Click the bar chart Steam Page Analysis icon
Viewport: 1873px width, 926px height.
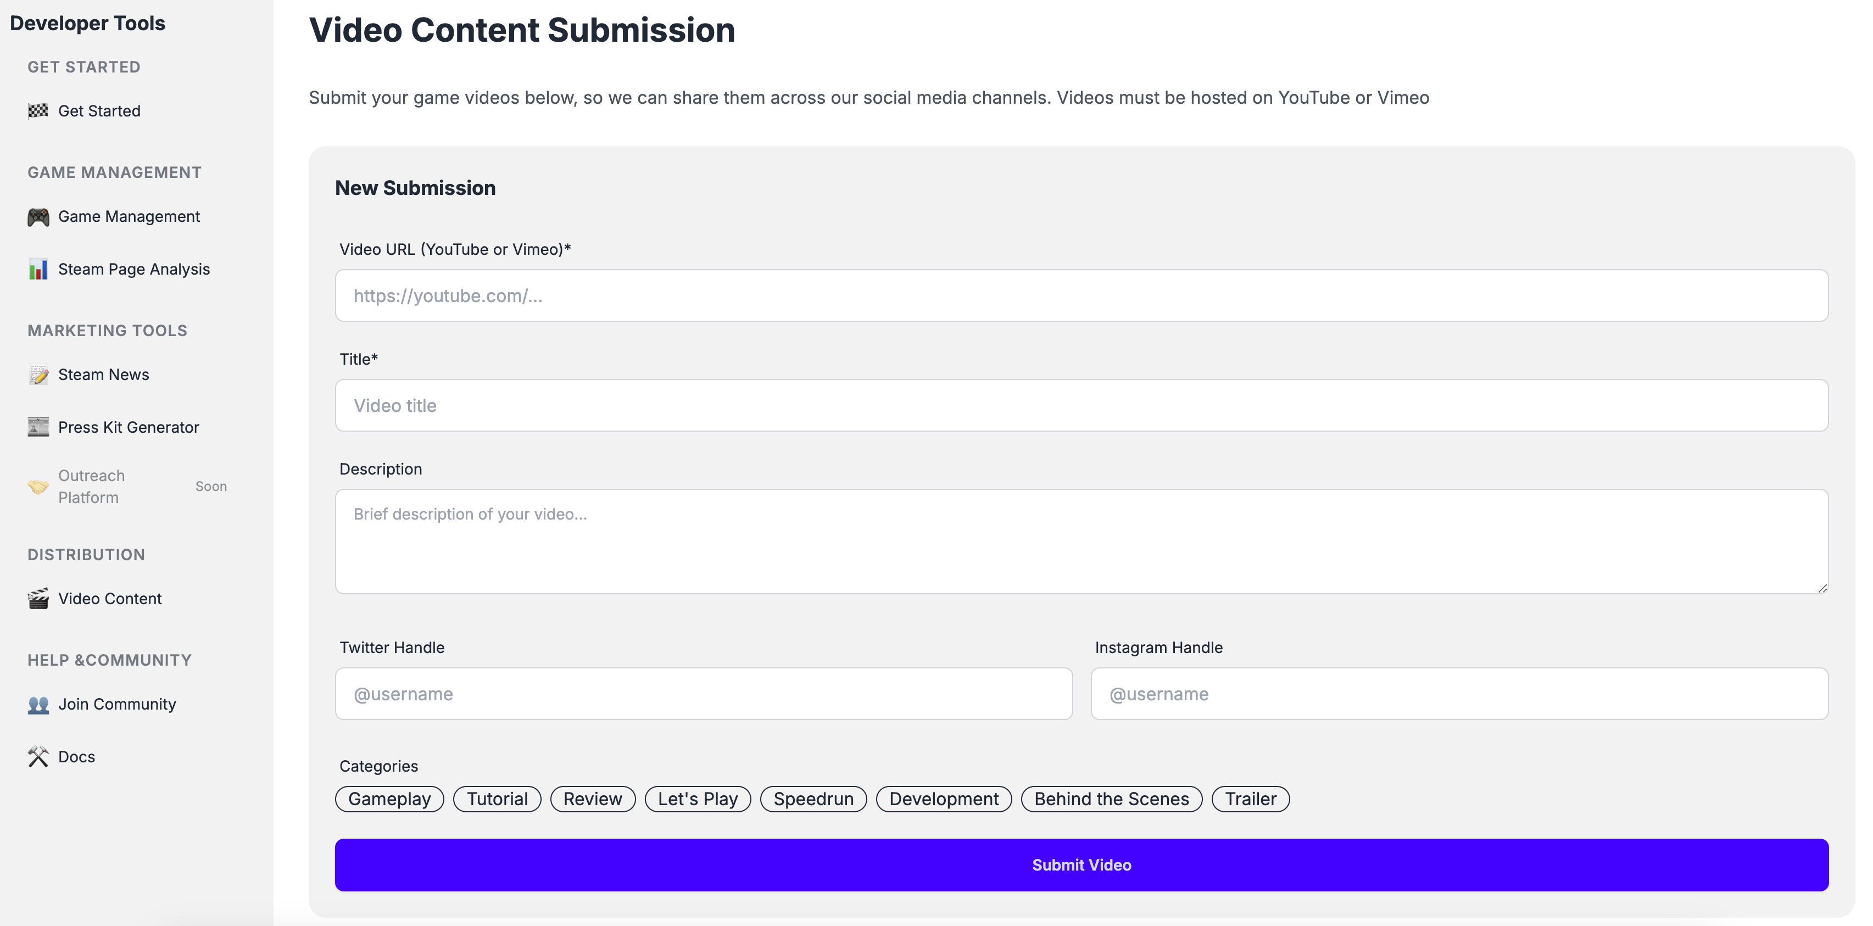tap(38, 270)
